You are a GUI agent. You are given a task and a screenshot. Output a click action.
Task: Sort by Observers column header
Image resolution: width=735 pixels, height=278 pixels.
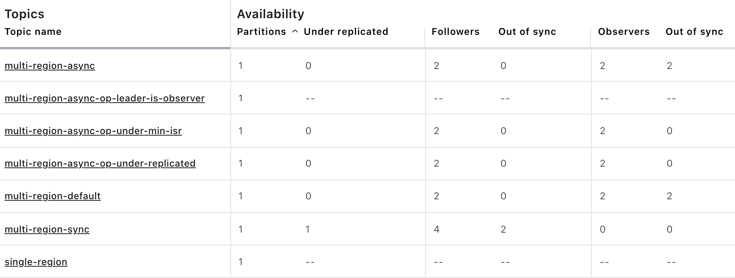click(x=624, y=31)
